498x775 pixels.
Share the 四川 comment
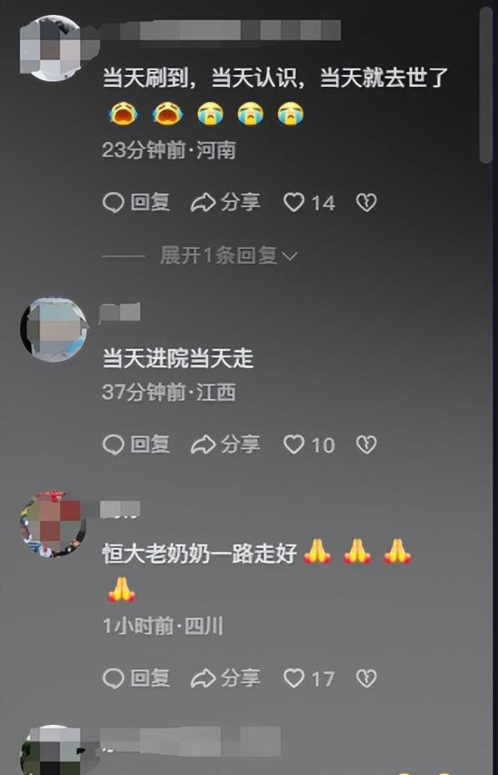226,678
